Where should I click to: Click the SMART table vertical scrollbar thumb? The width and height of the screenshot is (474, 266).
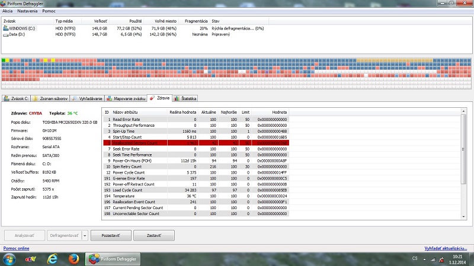[464, 149]
